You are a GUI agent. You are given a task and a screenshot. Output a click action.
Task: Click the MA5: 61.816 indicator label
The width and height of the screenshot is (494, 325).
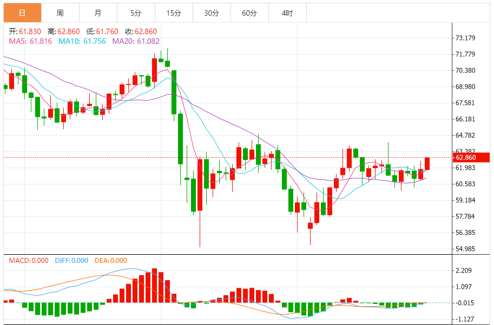click(30, 41)
